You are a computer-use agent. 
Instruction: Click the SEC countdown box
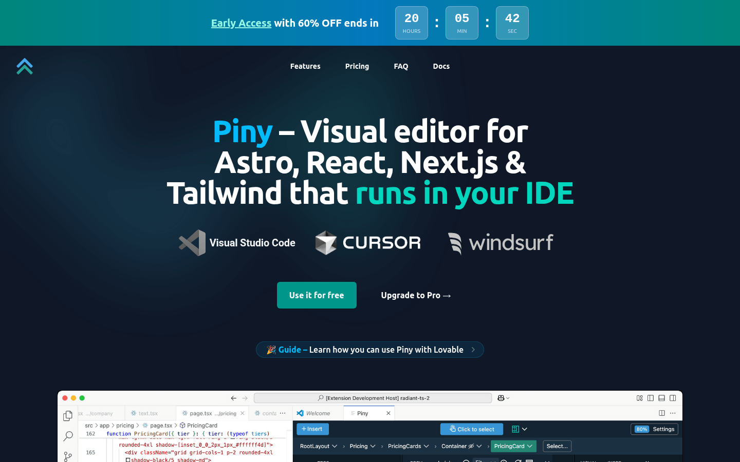[x=512, y=23]
